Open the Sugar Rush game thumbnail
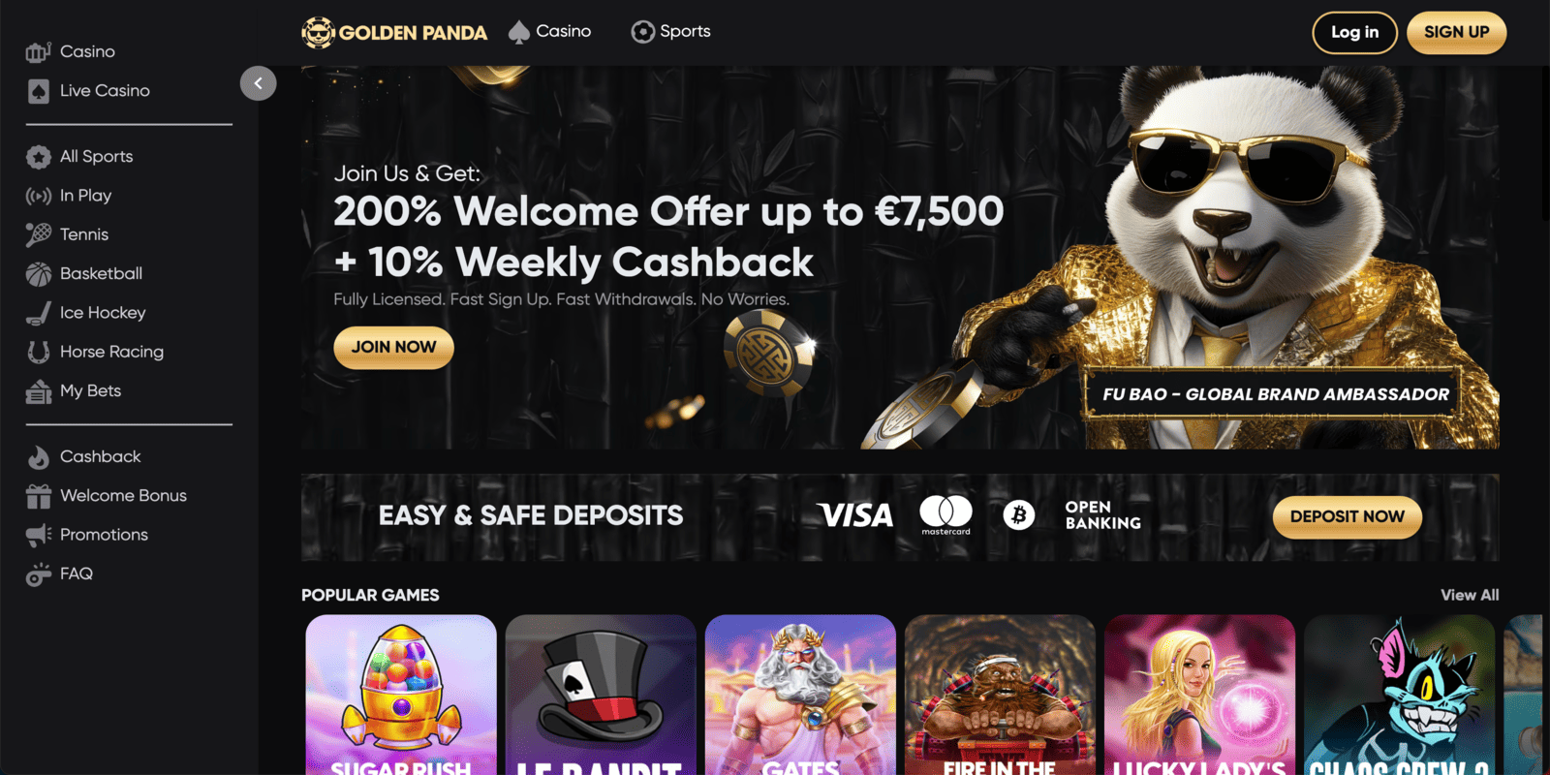Viewport: 1550px width, 775px height. pos(401,695)
